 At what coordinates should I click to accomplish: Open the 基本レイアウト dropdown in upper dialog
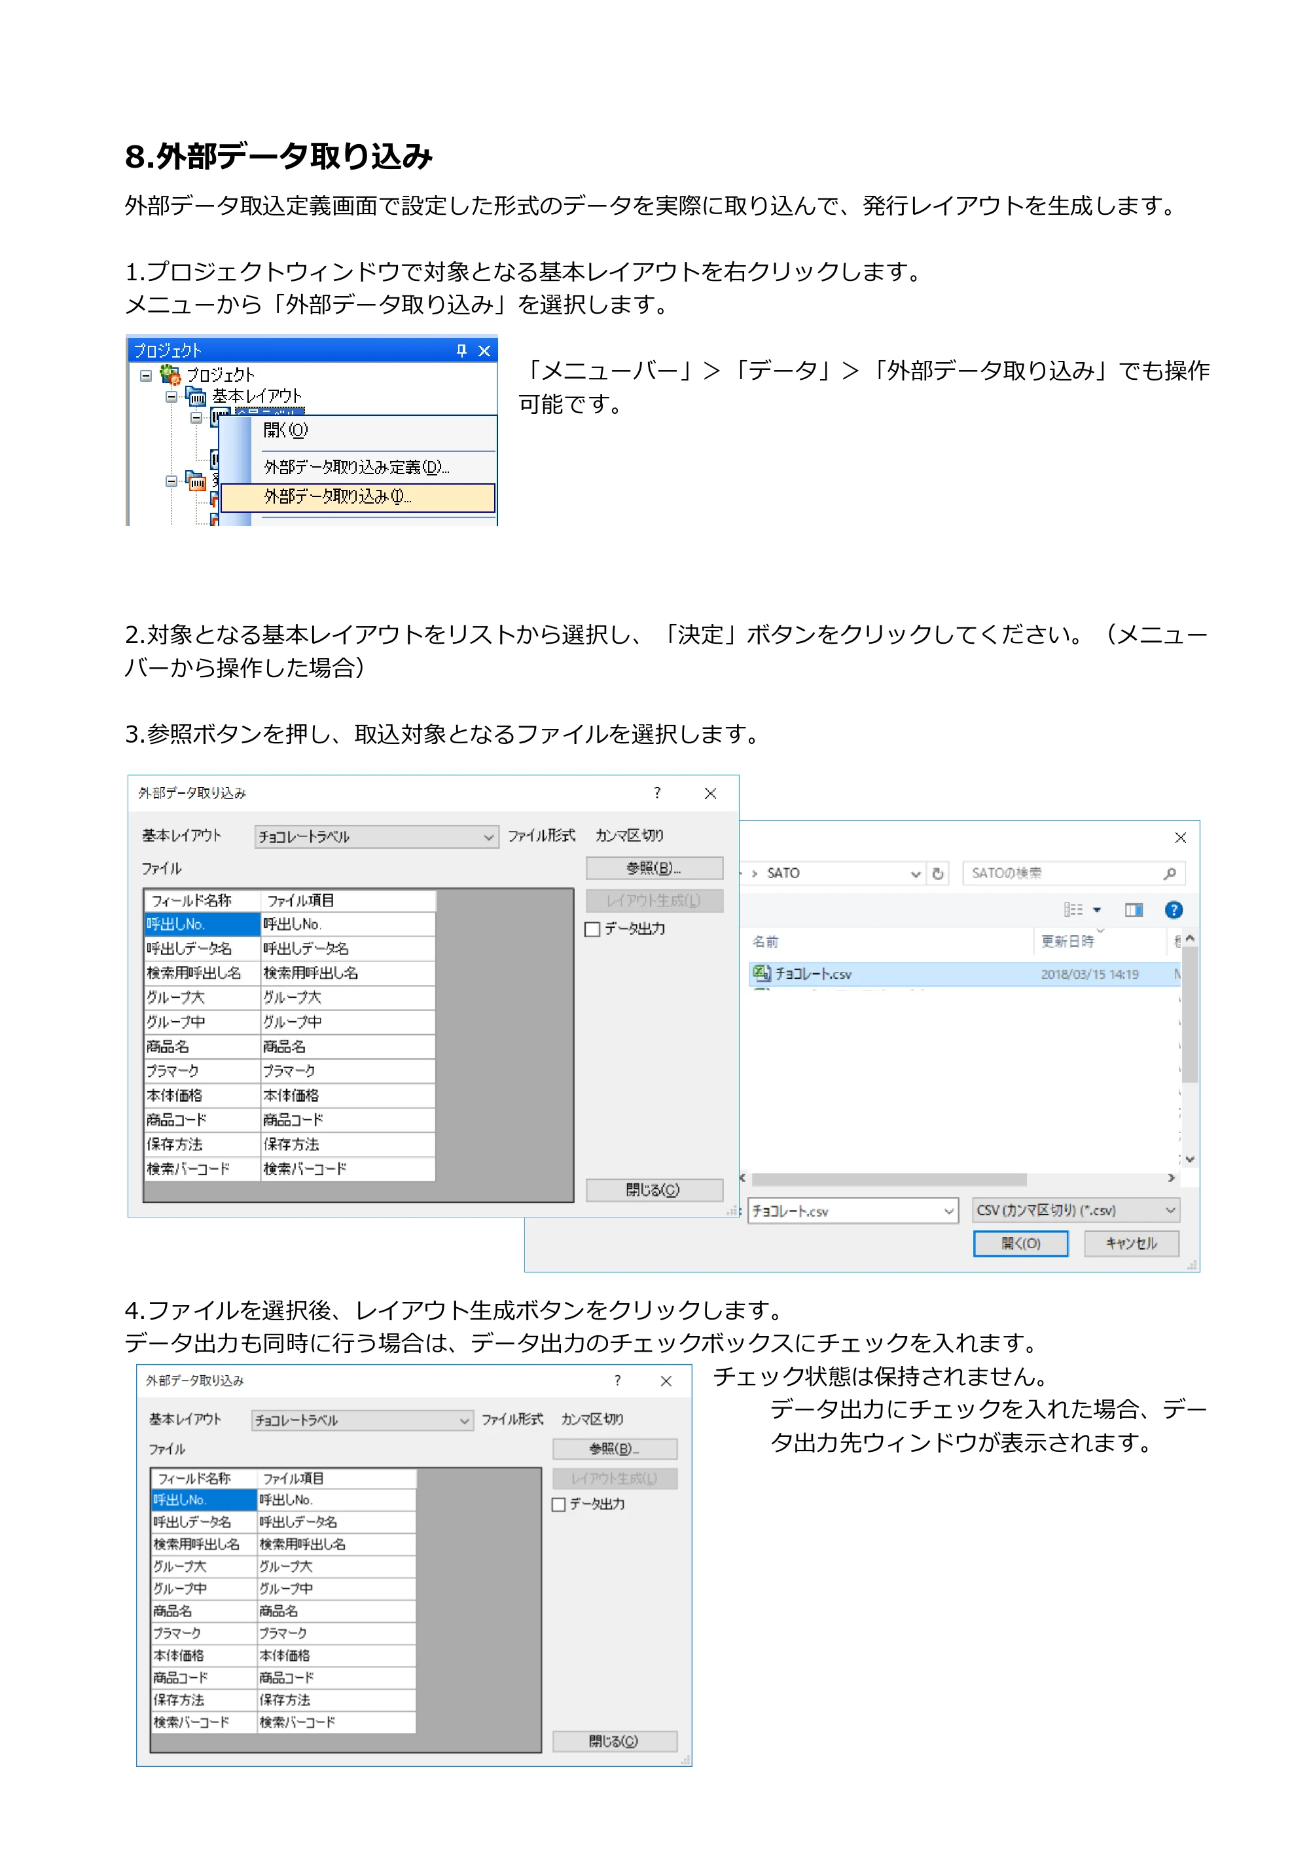tap(376, 836)
